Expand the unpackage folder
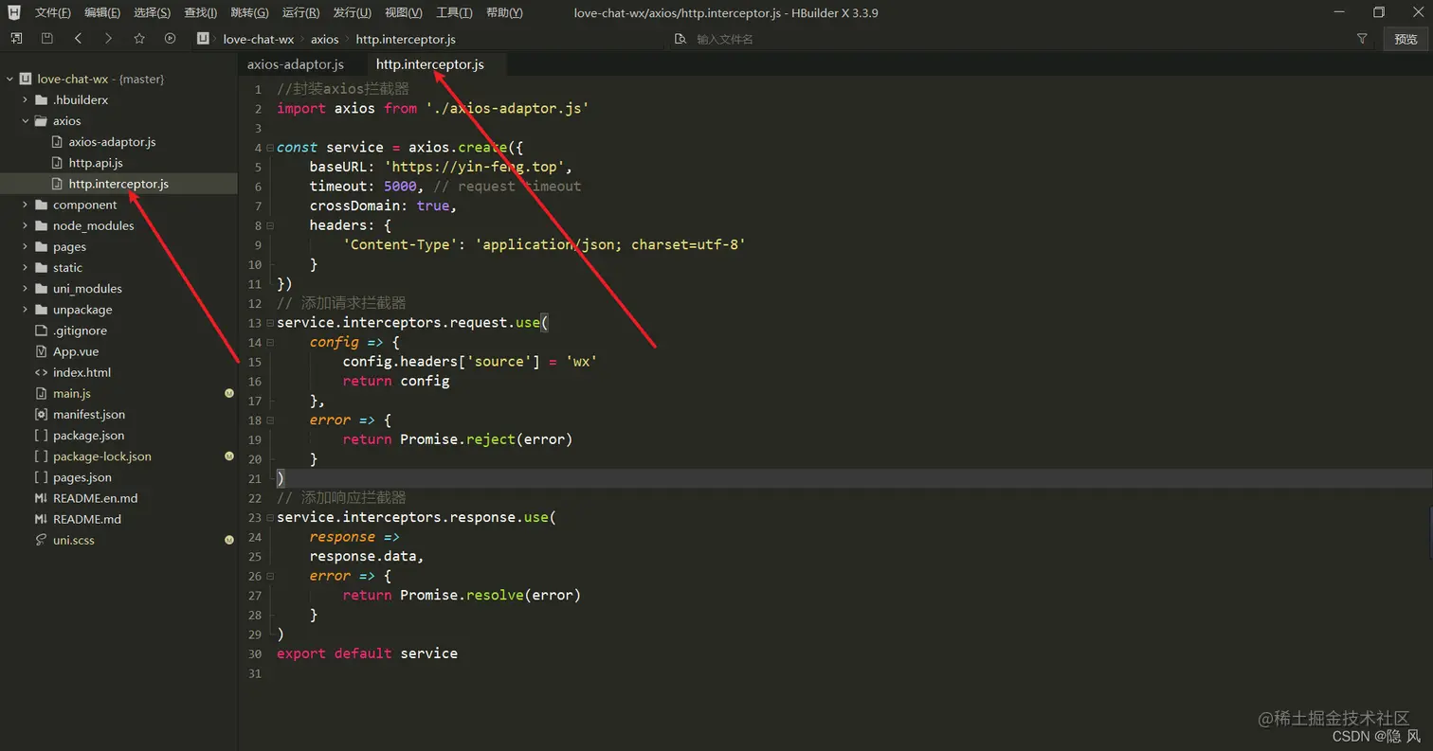Viewport: 1433px width, 751px height. [x=26, y=310]
